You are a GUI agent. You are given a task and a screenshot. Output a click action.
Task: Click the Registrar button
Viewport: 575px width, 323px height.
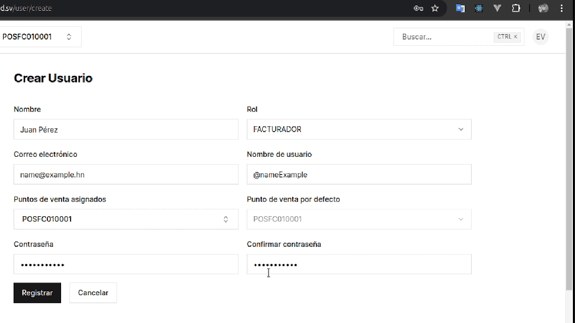[x=37, y=293]
